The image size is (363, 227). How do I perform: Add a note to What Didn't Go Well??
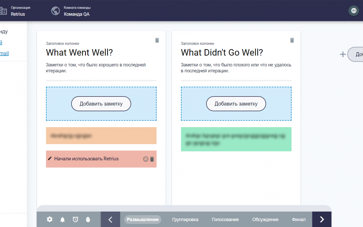click(x=236, y=104)
